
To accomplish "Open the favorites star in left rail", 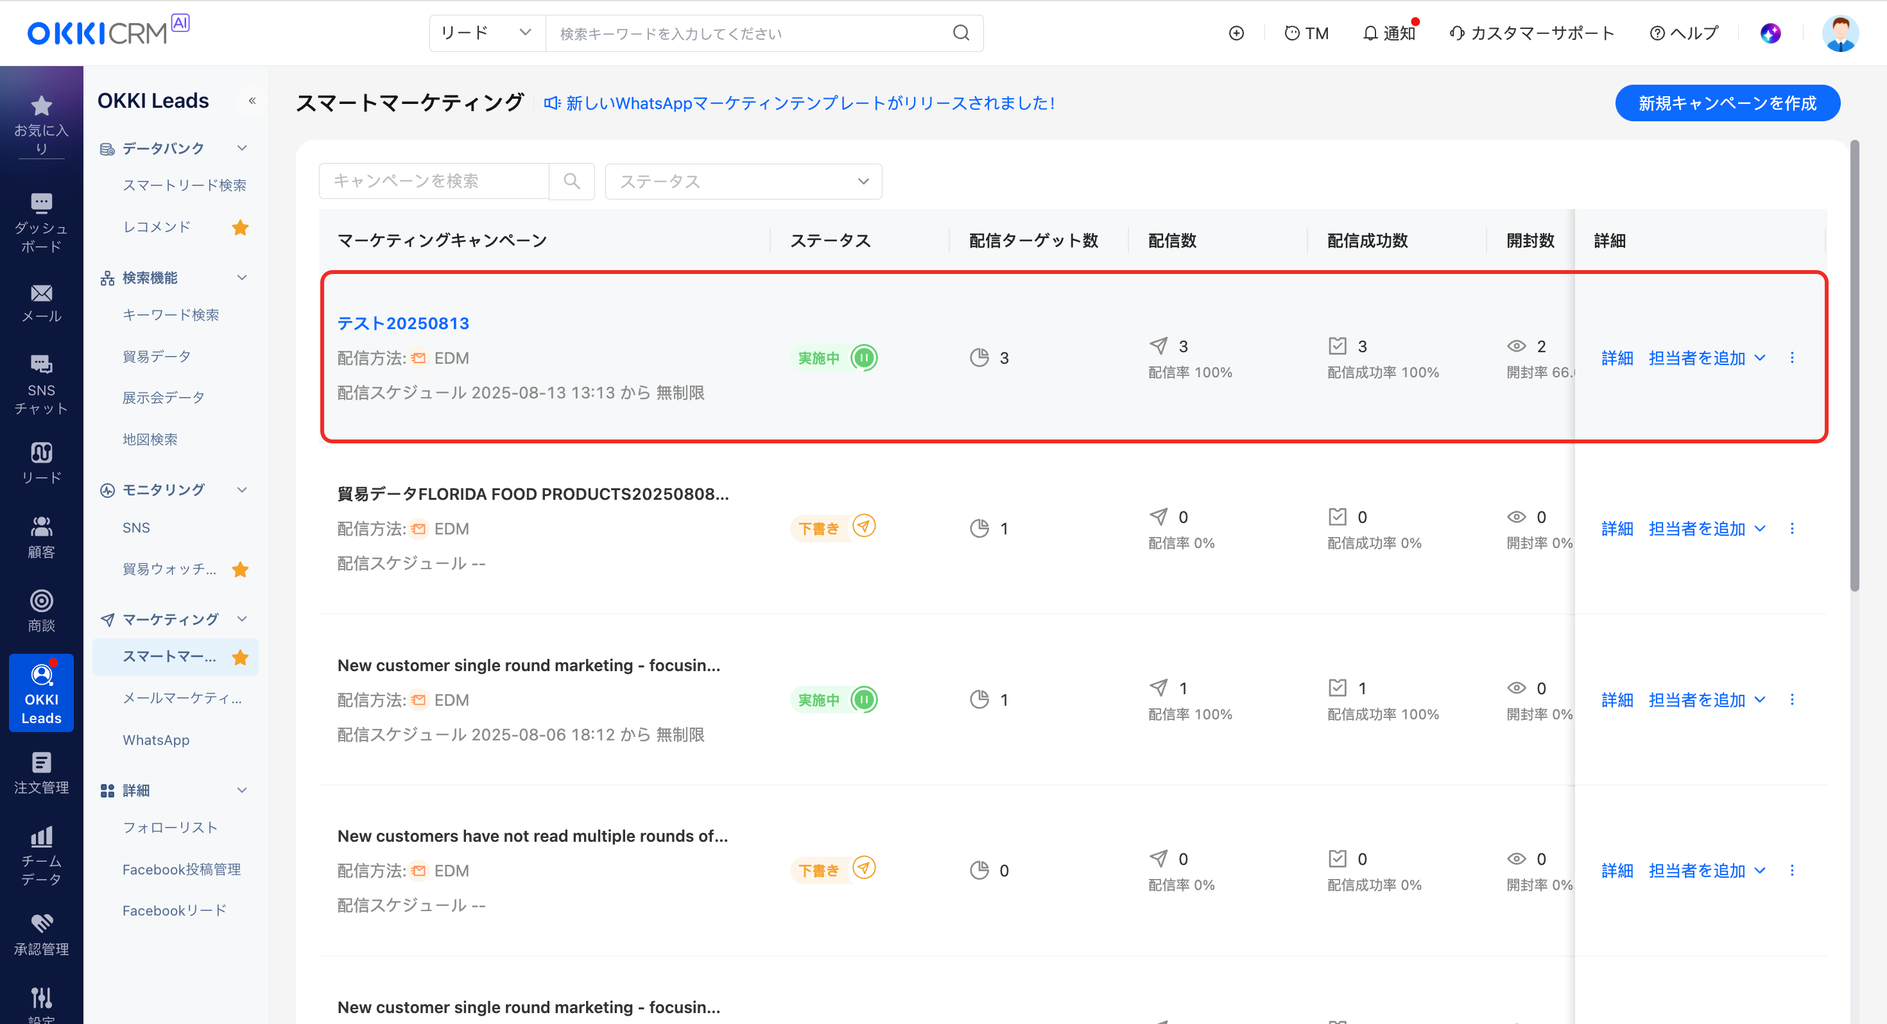I will pyautogui.click(x=41, y=124).
